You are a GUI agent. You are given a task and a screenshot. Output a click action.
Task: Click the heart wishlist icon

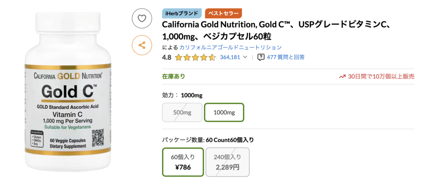coord(142,18)
